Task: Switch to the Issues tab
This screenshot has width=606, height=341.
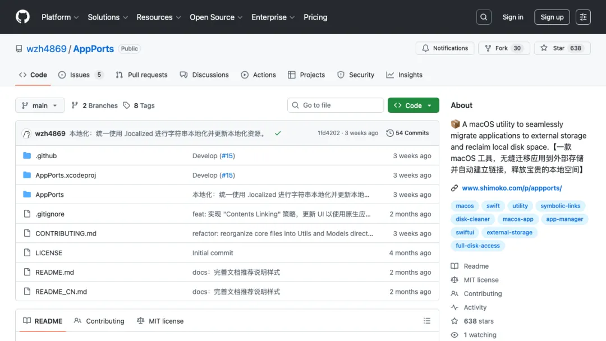Action: click(81, 75)
